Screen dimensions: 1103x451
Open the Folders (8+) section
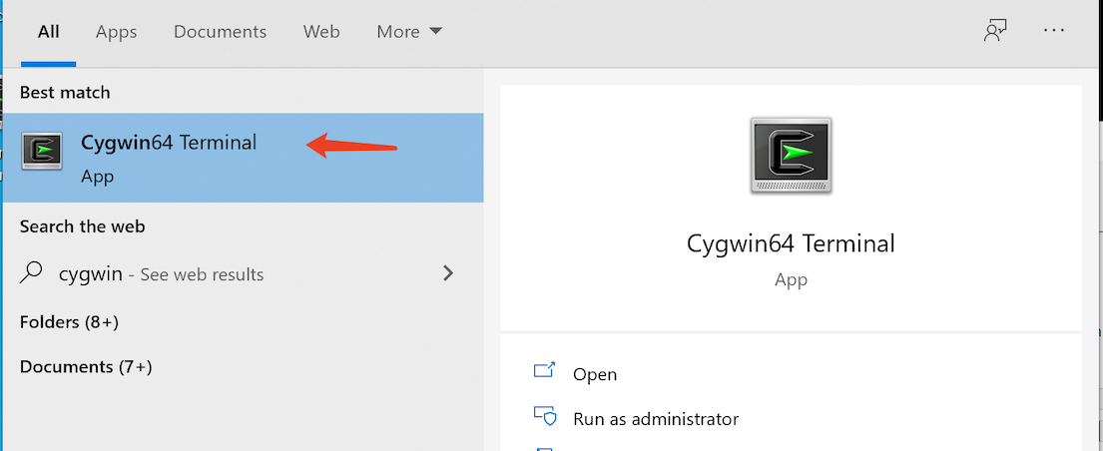[x=69, y=322]
